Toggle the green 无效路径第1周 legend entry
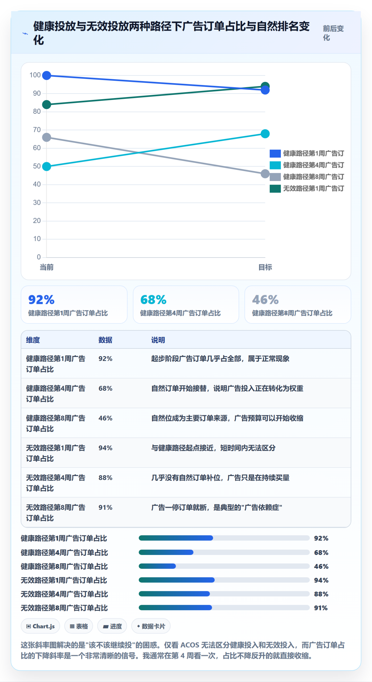This screenshot has height=682, width=372. 306,189
